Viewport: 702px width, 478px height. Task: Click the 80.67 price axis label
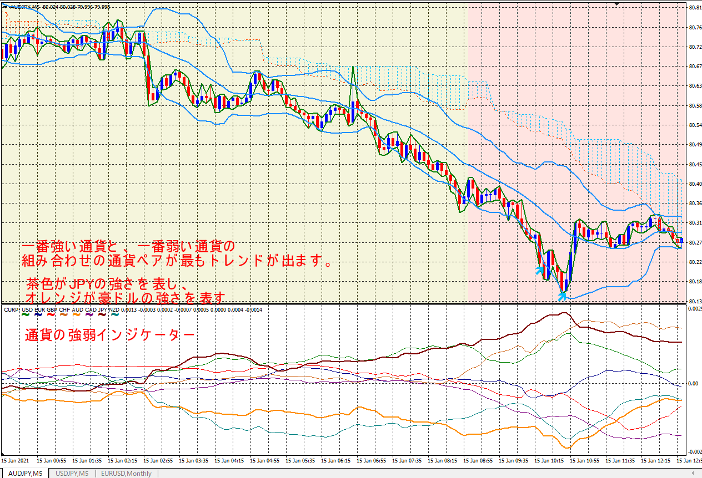(x=695, y=67)
